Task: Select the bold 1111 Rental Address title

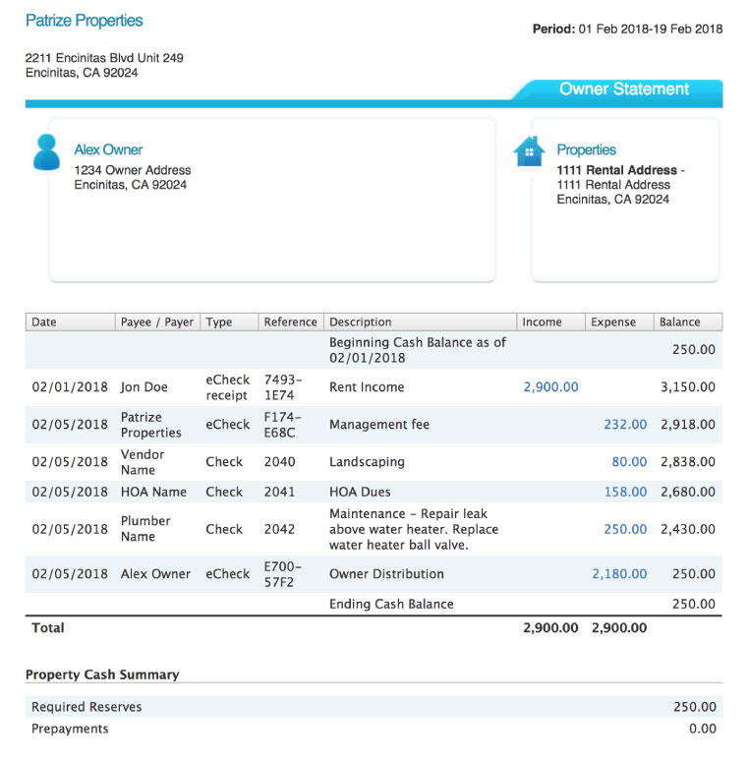Action: point(617,170)
